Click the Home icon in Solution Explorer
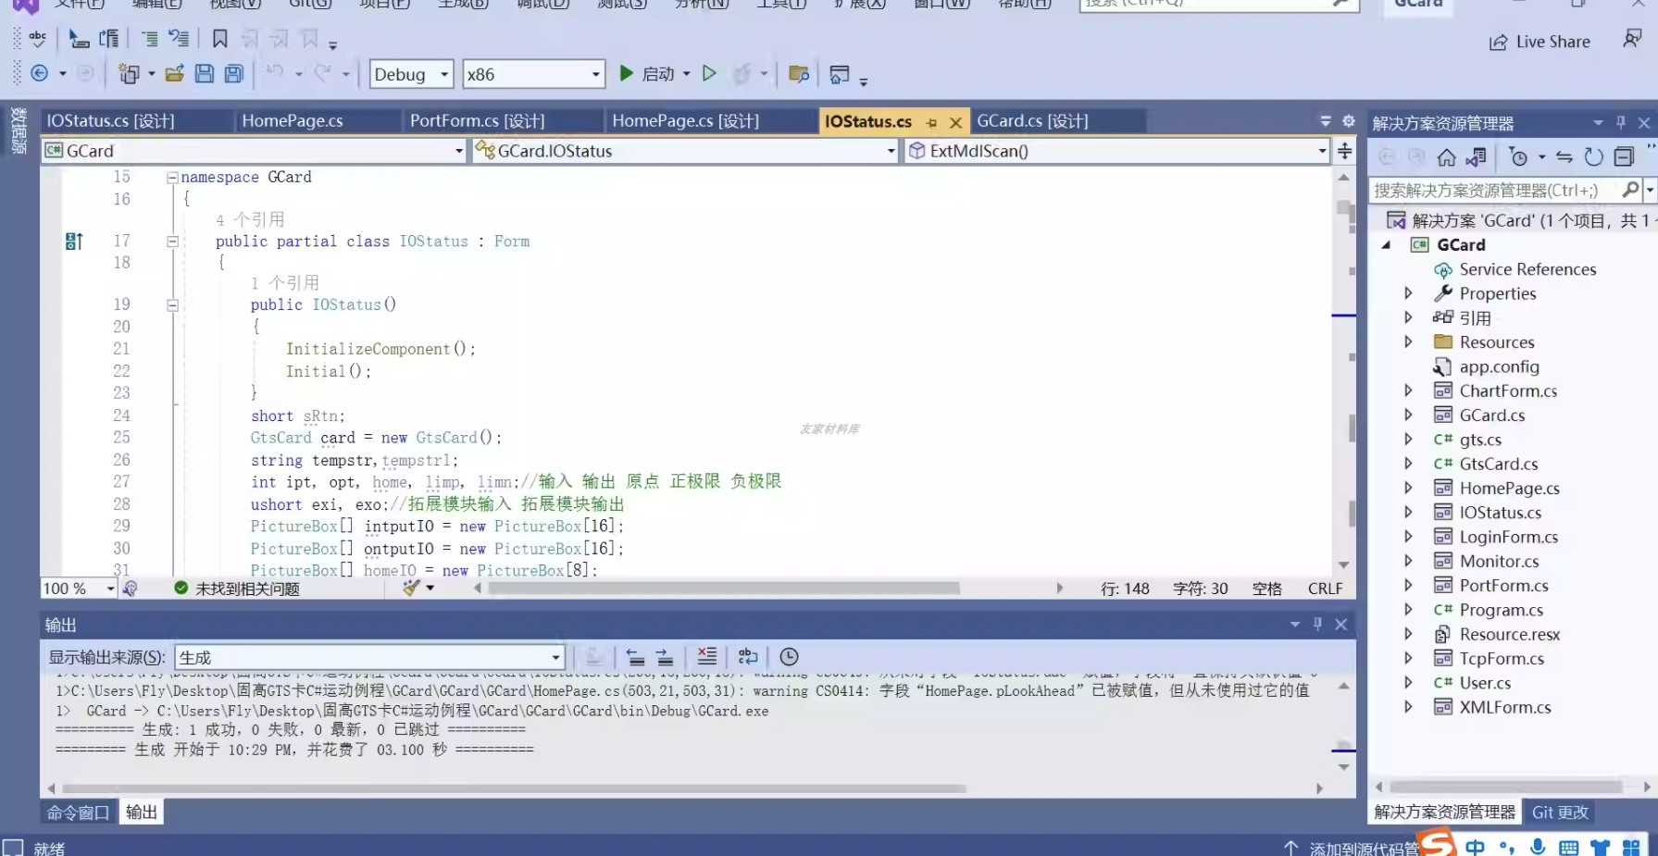This screenshot has width=1658, height=856. [x=1446, y=157]
